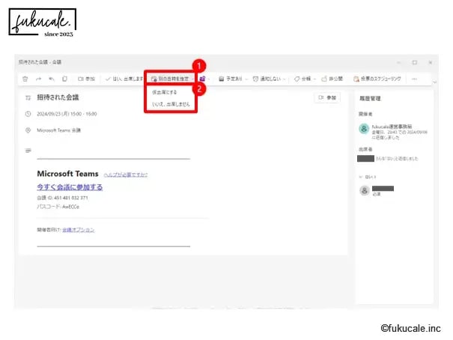
Task: Click the パスコード passcode text
Action: (x=58, y=207)
